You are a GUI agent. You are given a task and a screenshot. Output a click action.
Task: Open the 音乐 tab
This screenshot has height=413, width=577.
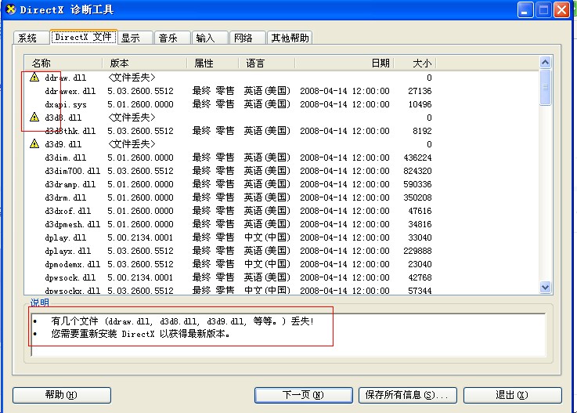pos(172,38)
